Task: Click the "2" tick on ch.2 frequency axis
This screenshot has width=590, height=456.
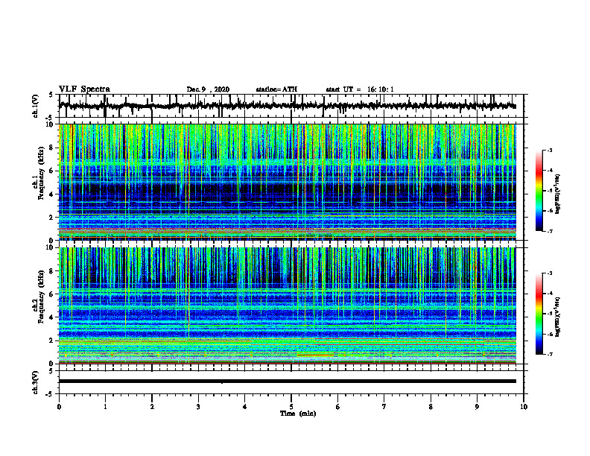Action: (51, 341)
